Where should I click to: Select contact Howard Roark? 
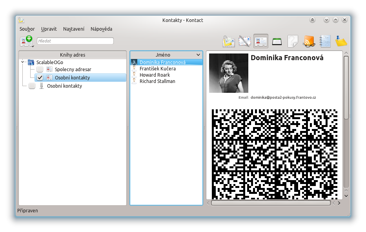(x=155, y=75)
